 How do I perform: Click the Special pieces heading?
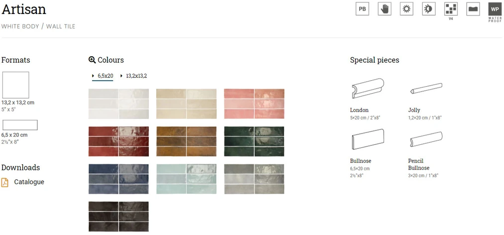click(375, 60)
